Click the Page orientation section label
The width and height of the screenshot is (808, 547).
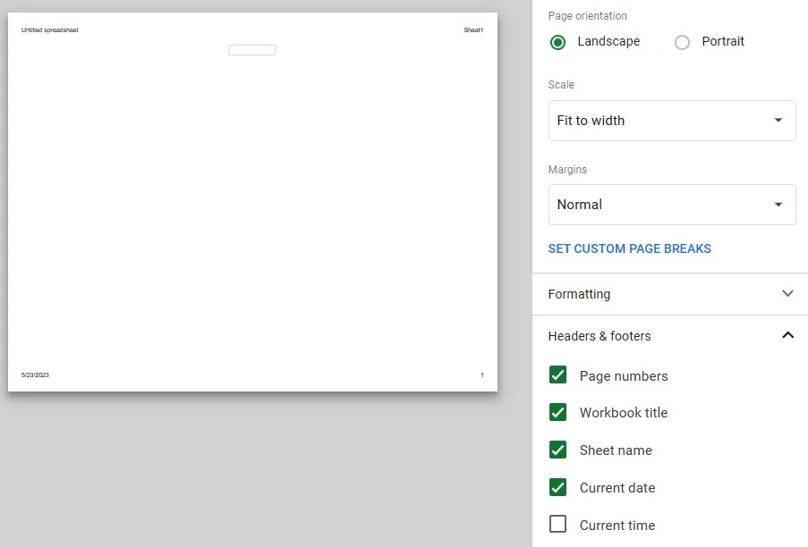pyautogui.click(x=587, y=15)
